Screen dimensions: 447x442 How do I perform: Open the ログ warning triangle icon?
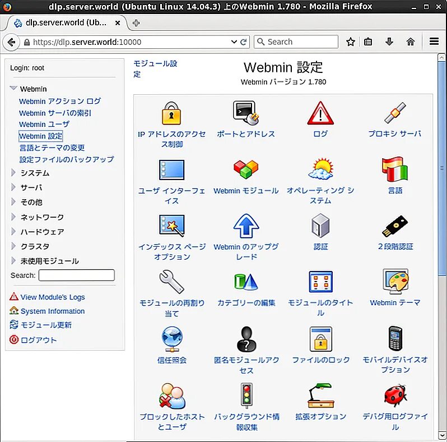point(320,113)
